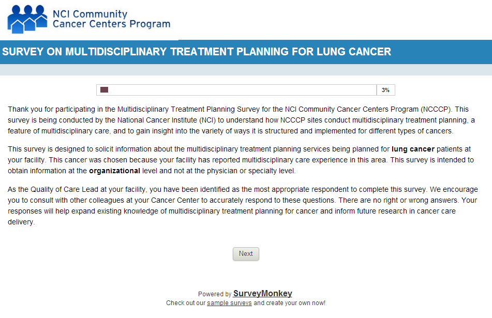Click the "Powered by" footer text
The height and width of the screenshot is (318, 492).
(x=215, y=294)
